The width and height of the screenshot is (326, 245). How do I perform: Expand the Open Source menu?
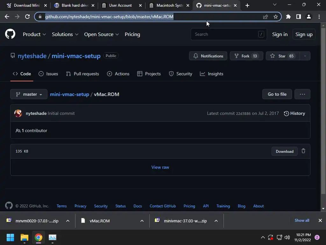coord(102,34)
